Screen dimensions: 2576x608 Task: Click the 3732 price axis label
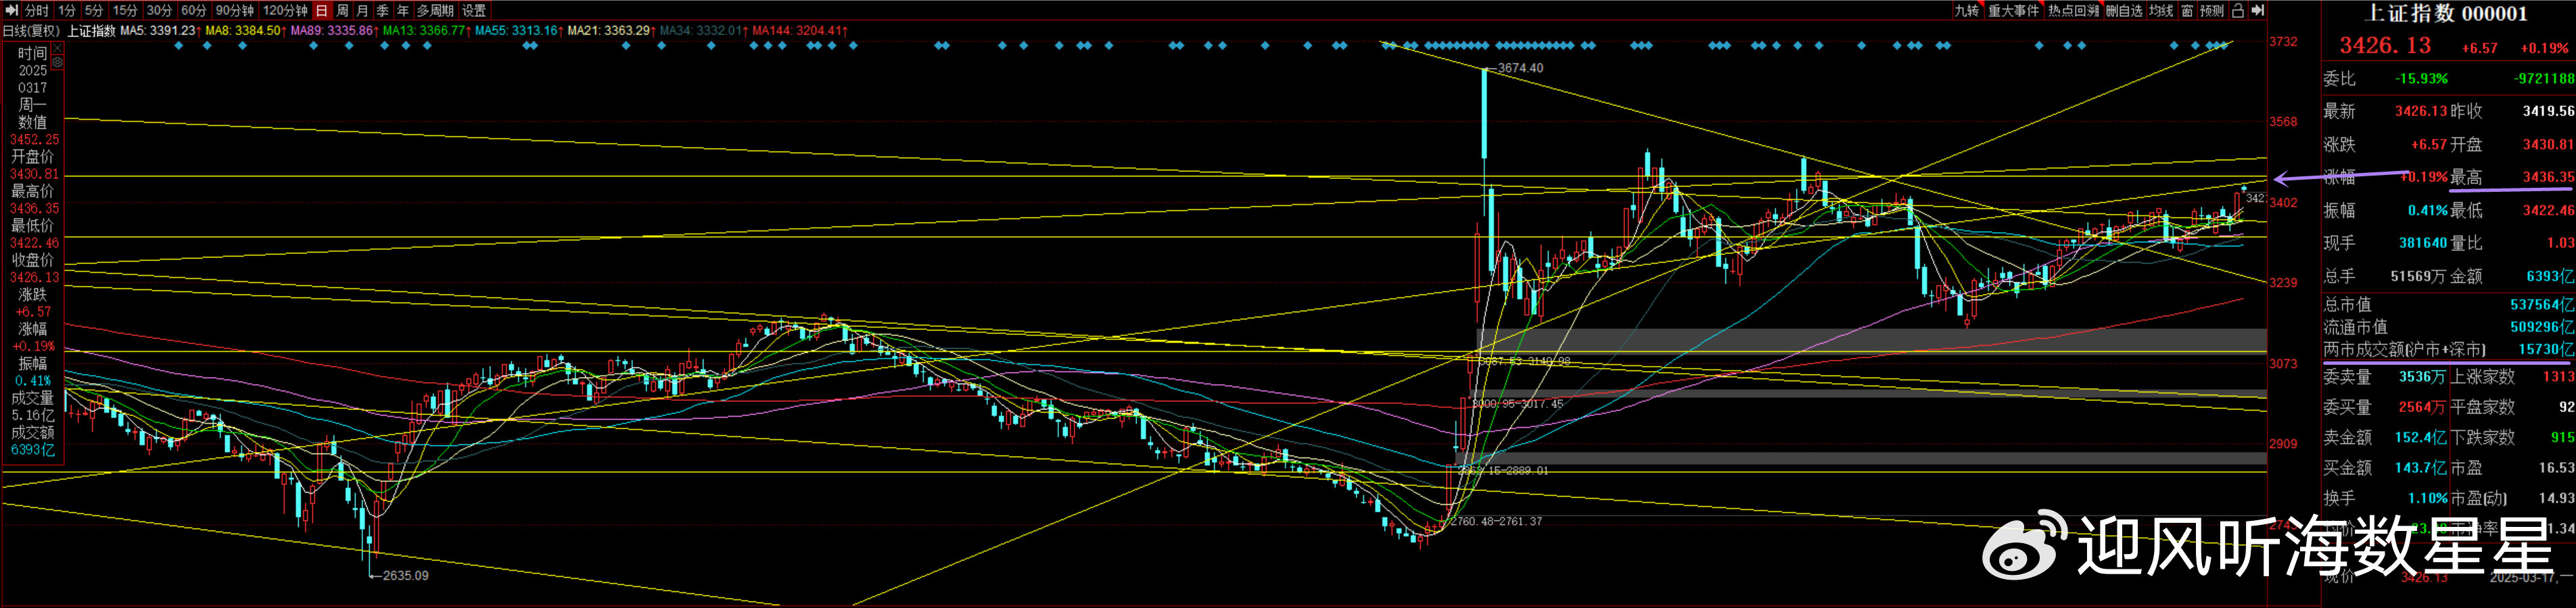coord(2283,42)
